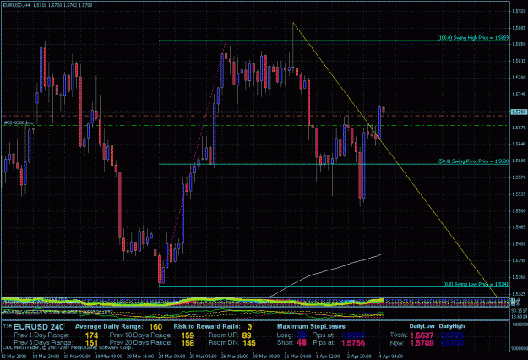Viewport: 528px width, 360px height.
Task: Click the Prev 1 Day Range value 174
Action: point(91,335)
